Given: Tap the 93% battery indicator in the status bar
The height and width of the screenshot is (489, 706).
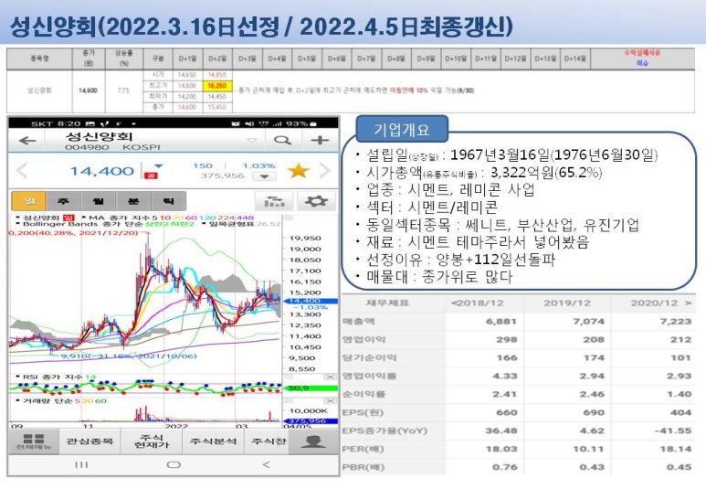Looking at the screenshot, I should click(x=301, y=123).
